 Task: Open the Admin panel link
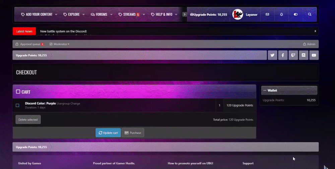point(309,44)
